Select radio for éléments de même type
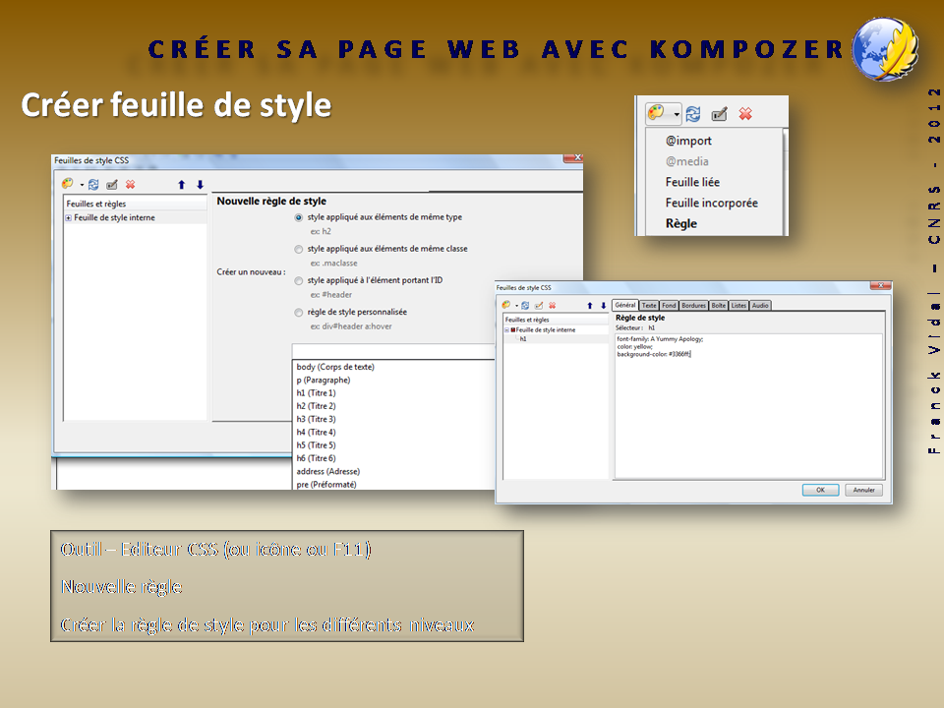The image size is (944, 708). point(299,217)
